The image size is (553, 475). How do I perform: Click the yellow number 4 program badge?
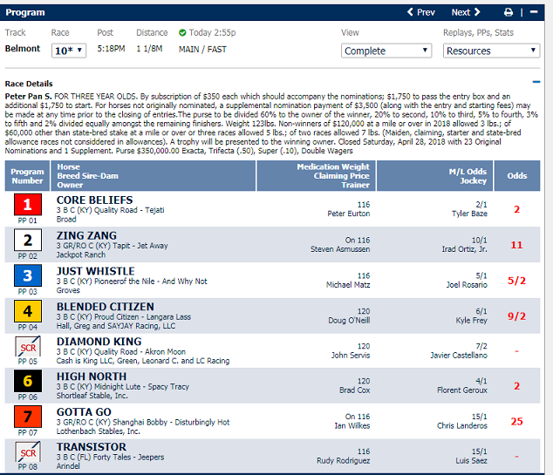[27, 310]
